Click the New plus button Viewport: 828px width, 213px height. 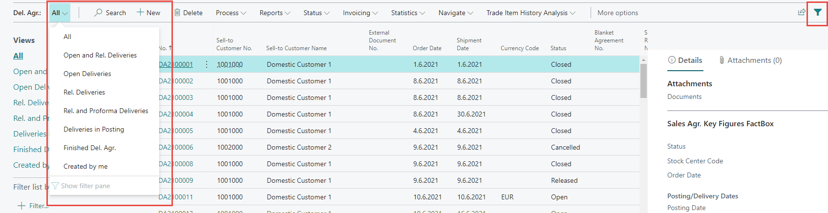[x=149, y=13]
